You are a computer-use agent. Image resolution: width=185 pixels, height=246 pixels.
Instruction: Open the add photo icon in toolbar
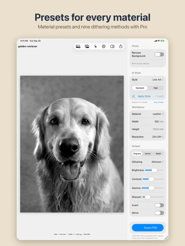(78, 46)
